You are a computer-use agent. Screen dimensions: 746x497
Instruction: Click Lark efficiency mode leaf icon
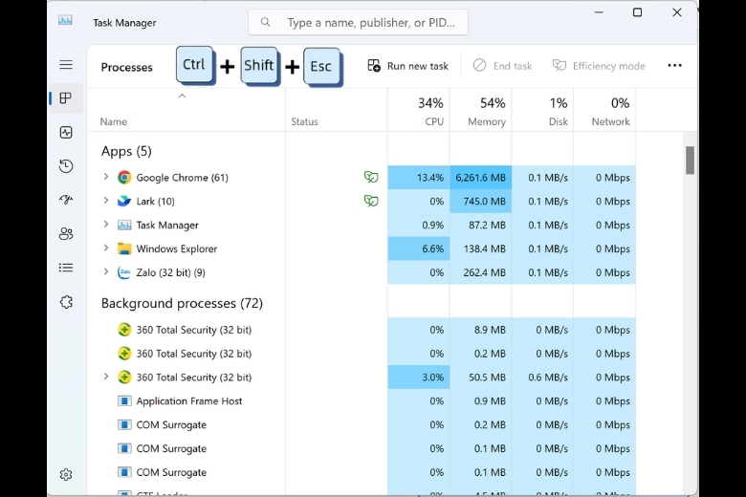click(371, 201)
